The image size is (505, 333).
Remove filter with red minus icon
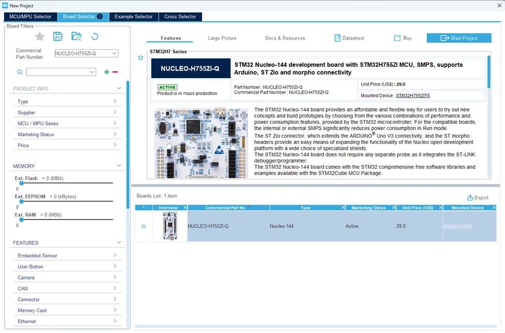(115, 72)
